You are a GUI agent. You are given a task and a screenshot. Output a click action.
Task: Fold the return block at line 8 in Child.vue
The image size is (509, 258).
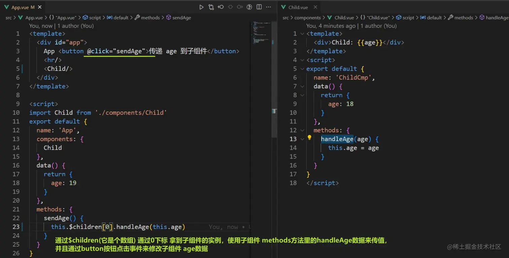pyautogui.click(x=302, y=95)
